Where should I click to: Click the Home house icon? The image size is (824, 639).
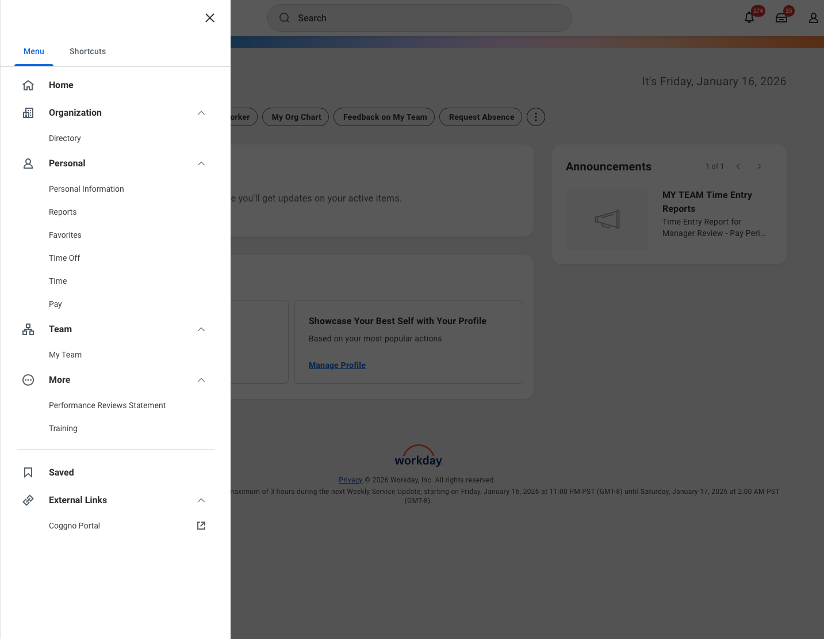(x=28, y=85)
